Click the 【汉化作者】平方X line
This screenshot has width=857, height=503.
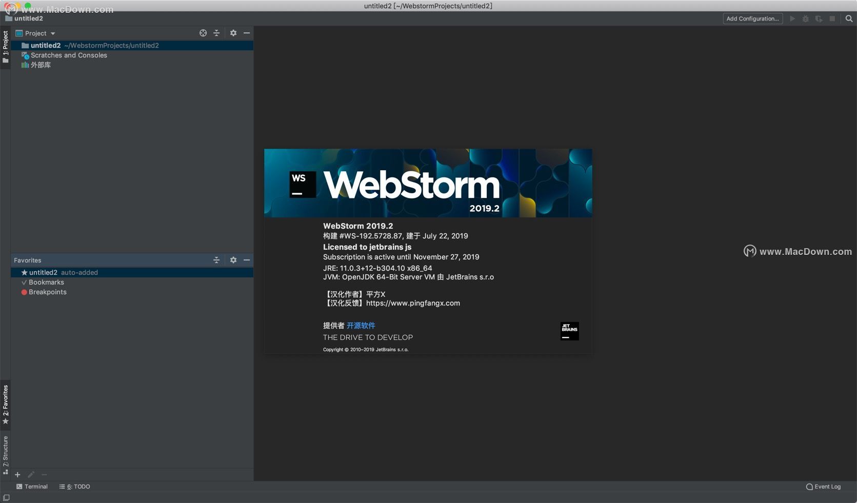coord(355,294)
